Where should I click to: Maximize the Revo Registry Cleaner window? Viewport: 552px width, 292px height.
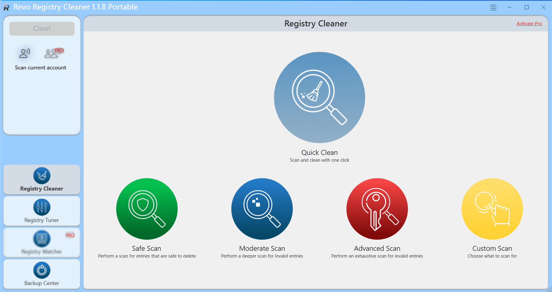point(526,7)
